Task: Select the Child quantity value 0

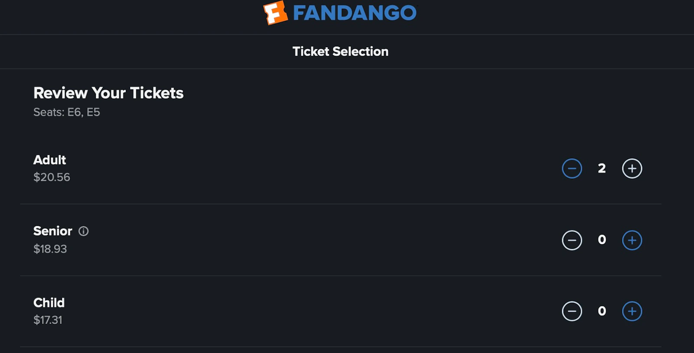Action: point(602,311)
